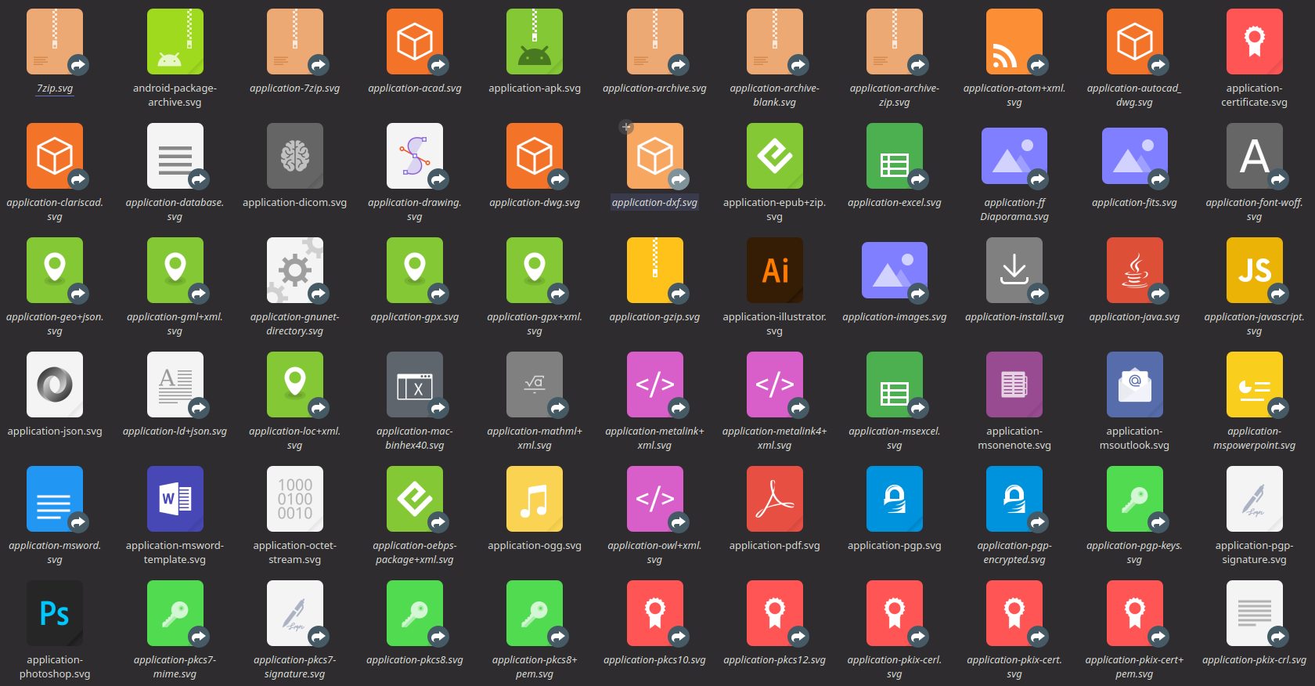
Task: Select the application-msoutlook.svg envelope icon
Action: pyautogui.click(x=1135, y=385)
